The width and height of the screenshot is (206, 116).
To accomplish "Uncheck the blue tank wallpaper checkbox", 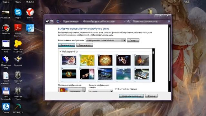I will (99, 69).
